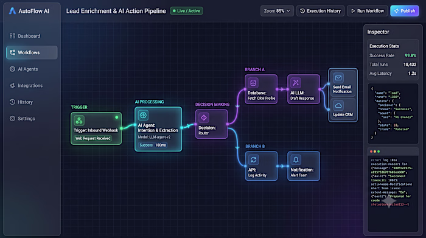Click the AutoFlow AI logo icon

(x=12, y=11)
